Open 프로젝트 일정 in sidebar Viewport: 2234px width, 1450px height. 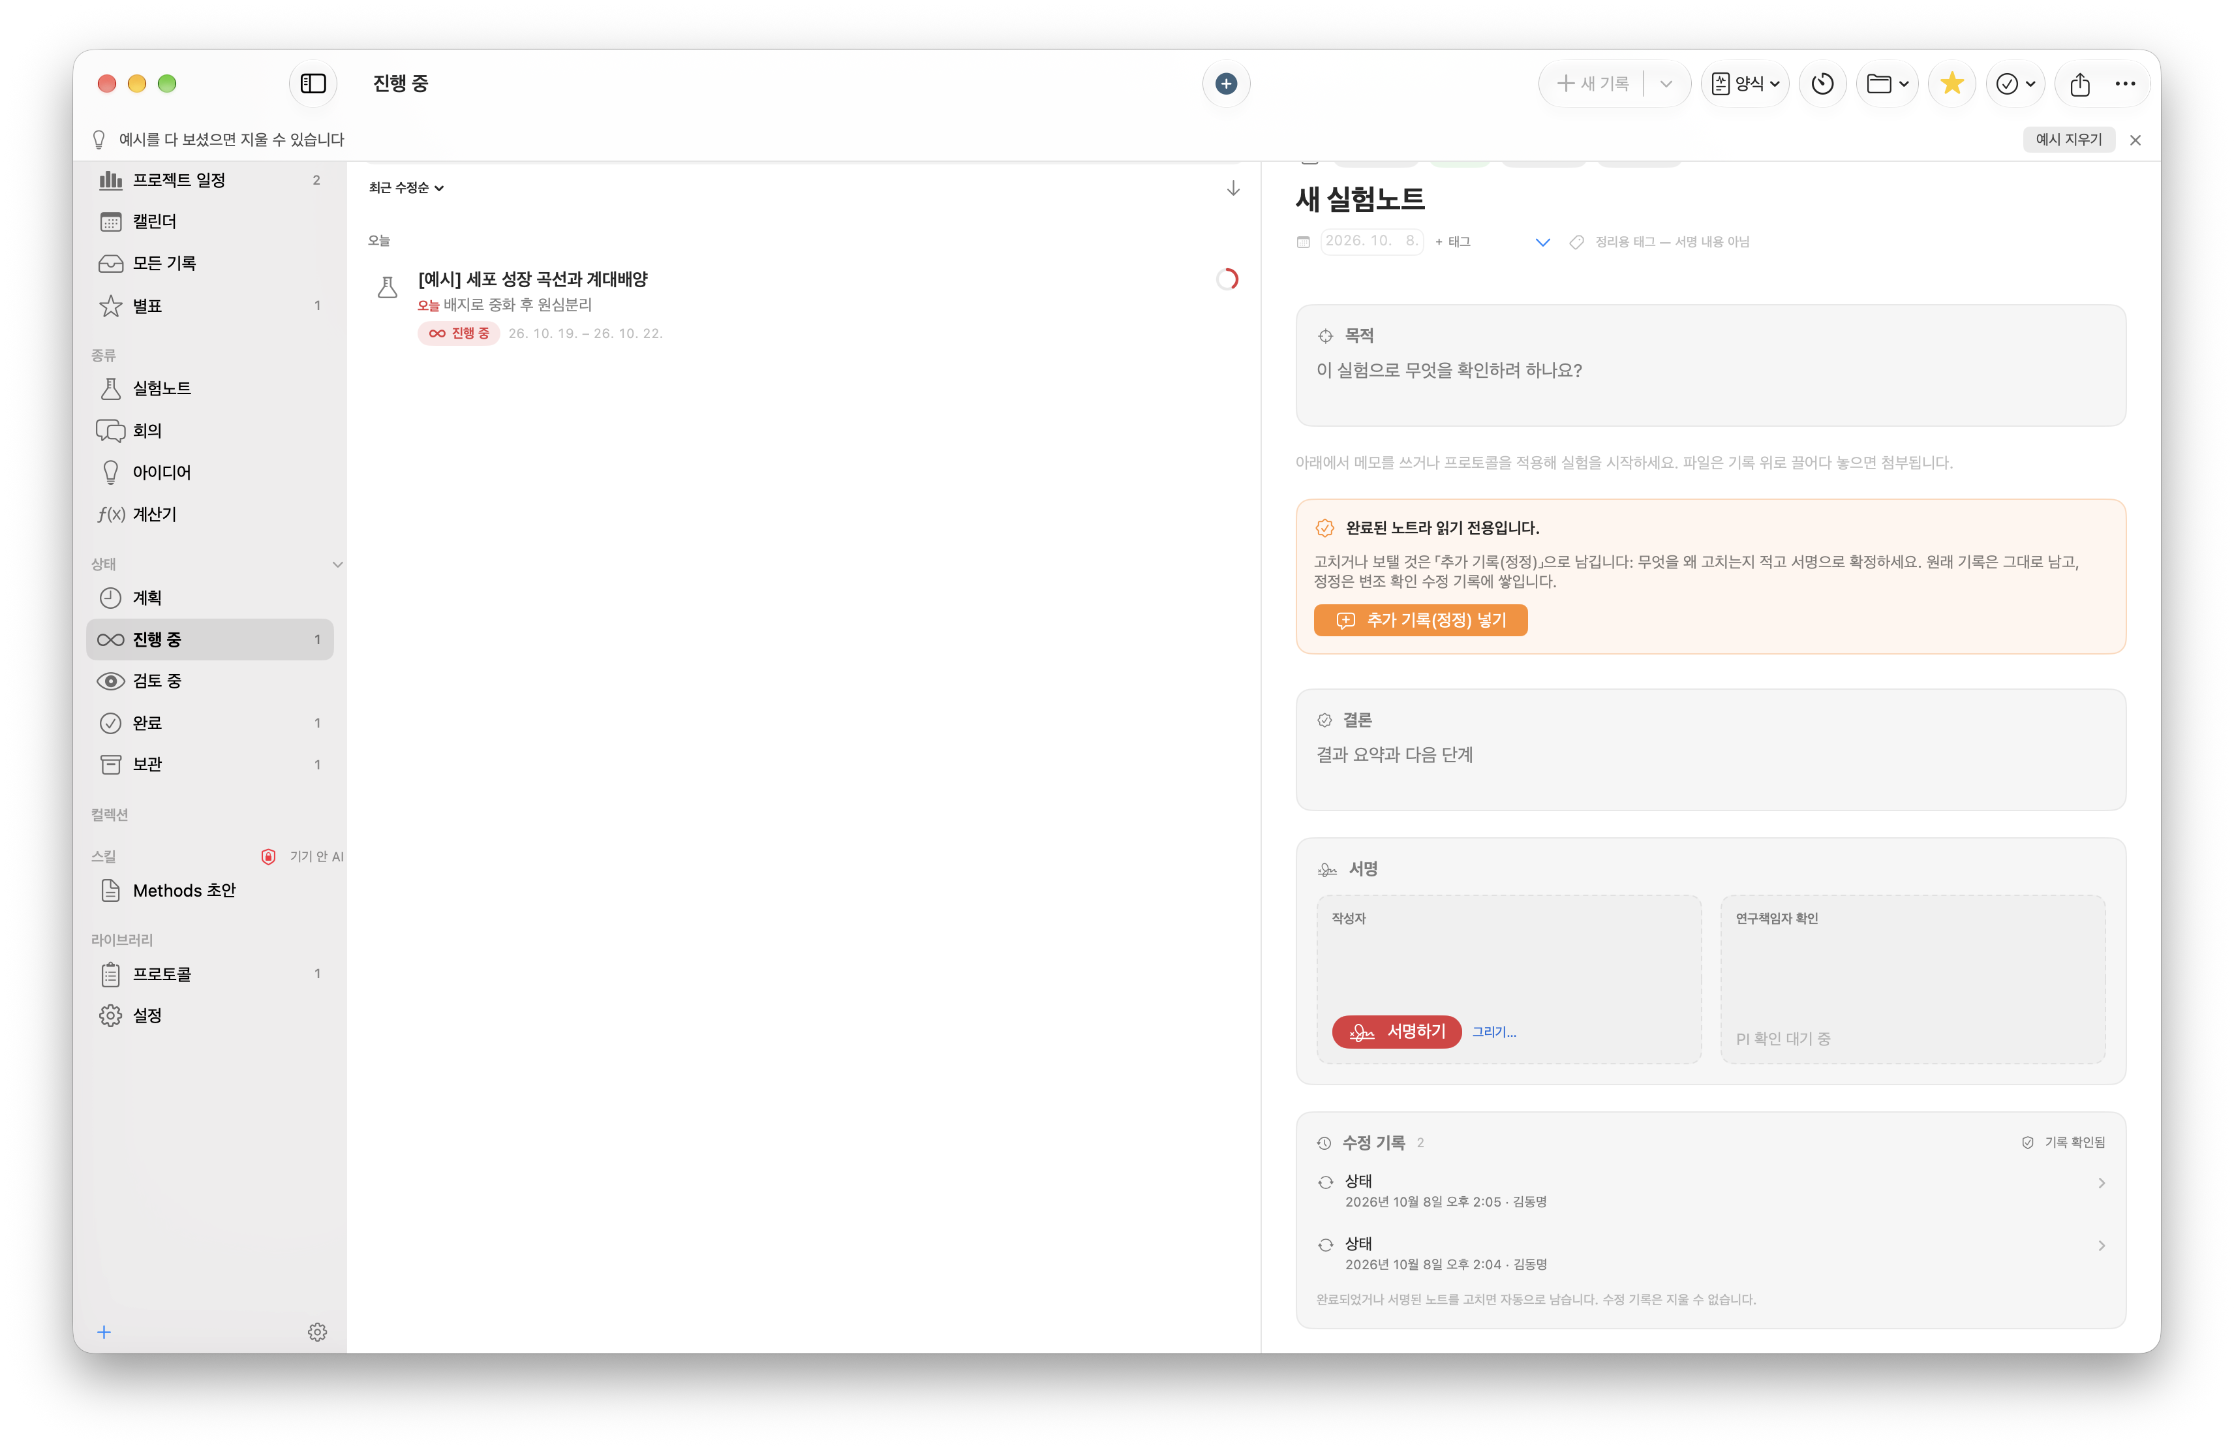[209, 179]
